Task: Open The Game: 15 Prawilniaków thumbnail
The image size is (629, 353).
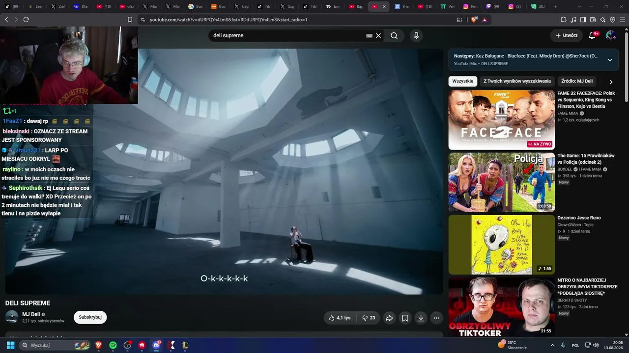Action: click(502, 182)
